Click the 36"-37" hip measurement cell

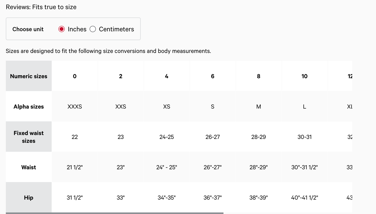click(x=213, y=198)
